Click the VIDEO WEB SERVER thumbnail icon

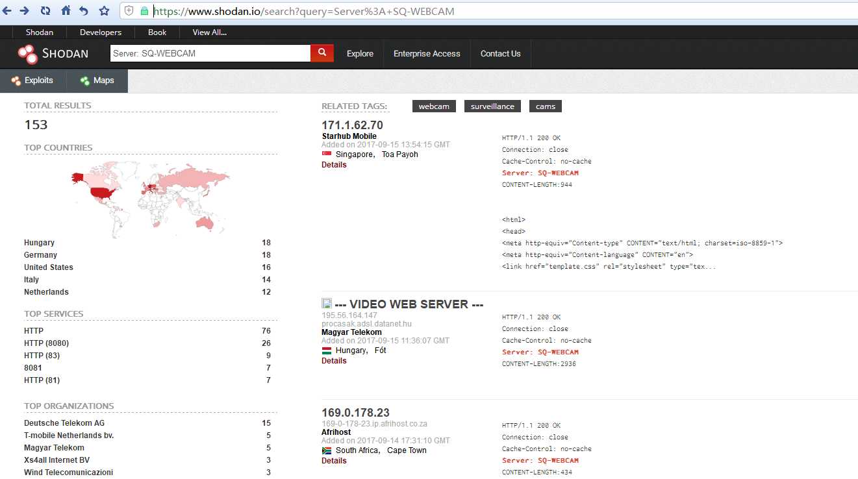[x=327, y=303]
